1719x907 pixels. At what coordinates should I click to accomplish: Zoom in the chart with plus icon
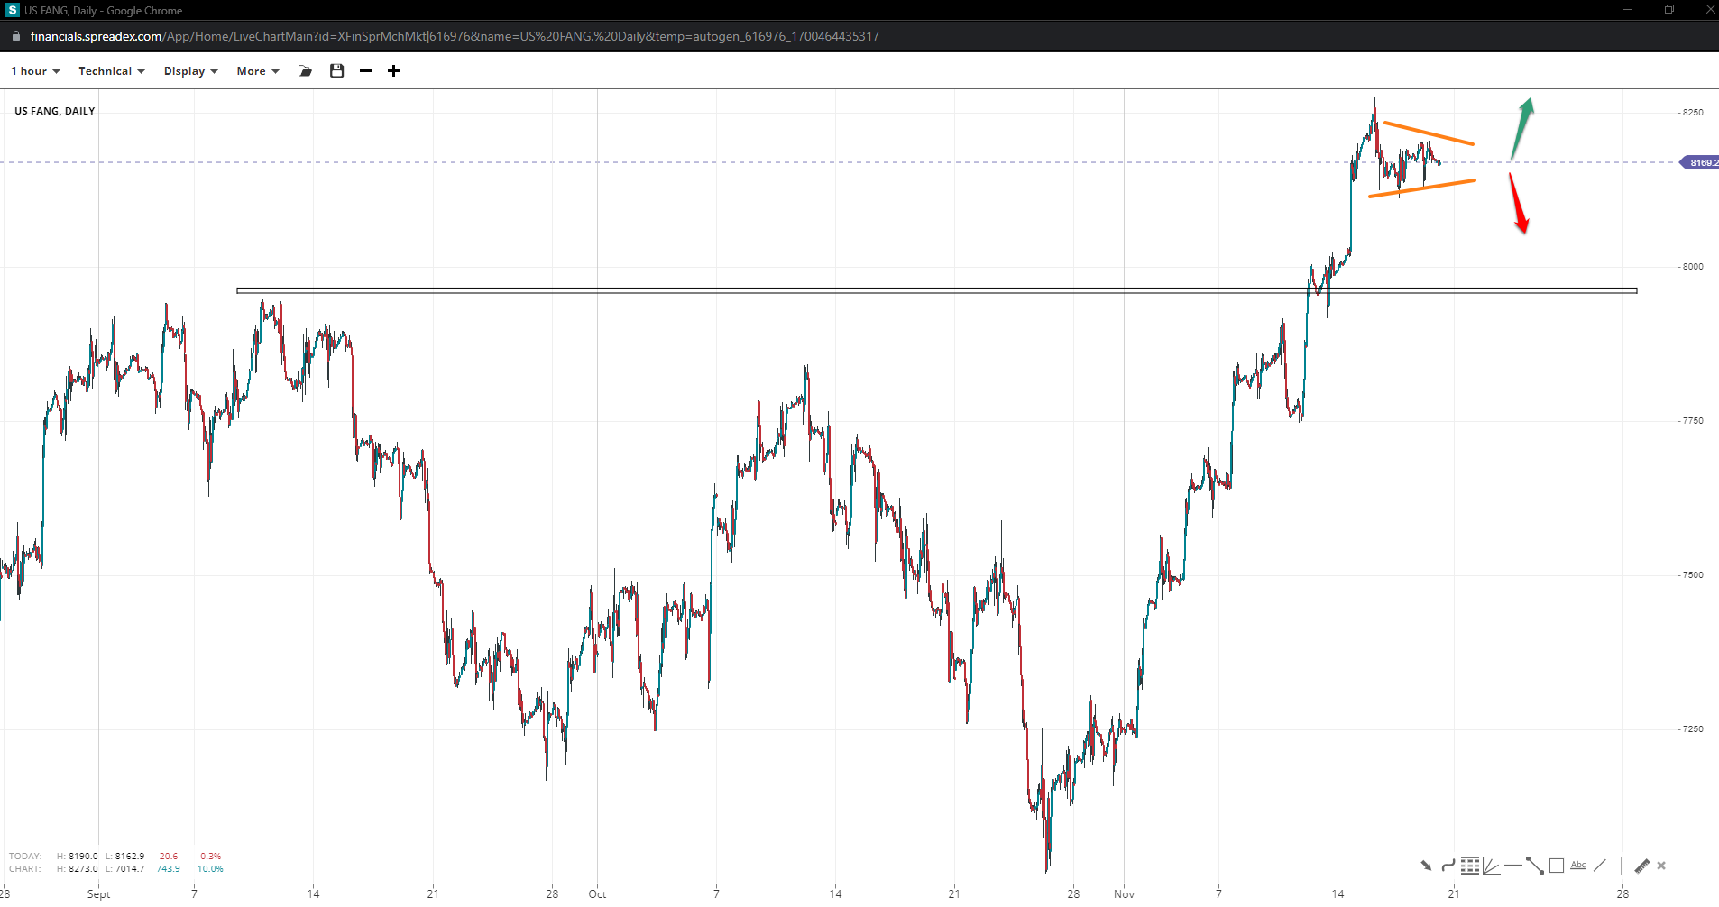[x=393, y=71]
